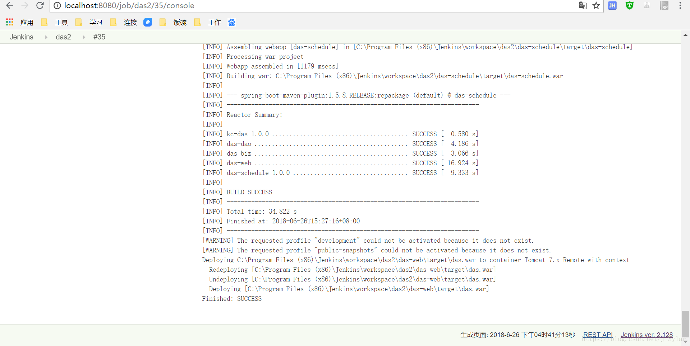Click 'Deploying ... to container Tomcat 7.x Remote' line
The height and width of the screenshot is (346, 690).
pyautogui.click(x=416, y=260)
